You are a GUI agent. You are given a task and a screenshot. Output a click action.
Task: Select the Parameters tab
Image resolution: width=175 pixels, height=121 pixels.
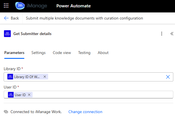click(x=14, y=53)
